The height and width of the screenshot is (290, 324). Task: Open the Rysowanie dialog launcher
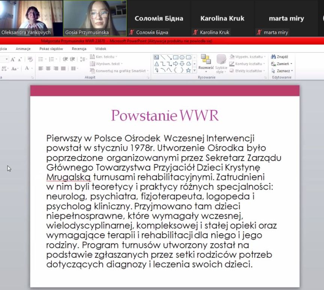(x=265, y=77)
